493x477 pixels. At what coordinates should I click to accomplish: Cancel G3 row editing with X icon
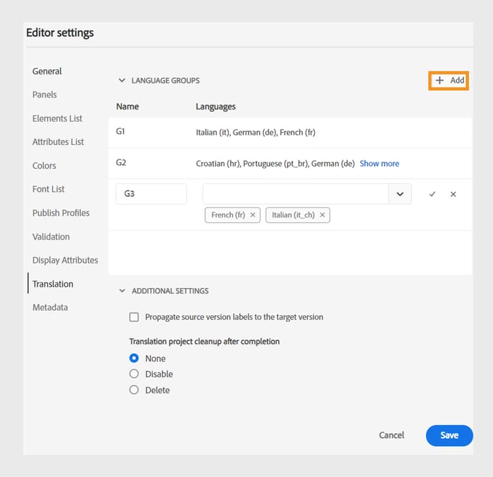pos(453,194)
